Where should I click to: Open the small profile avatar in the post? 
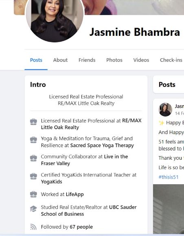tap(165, 110)
